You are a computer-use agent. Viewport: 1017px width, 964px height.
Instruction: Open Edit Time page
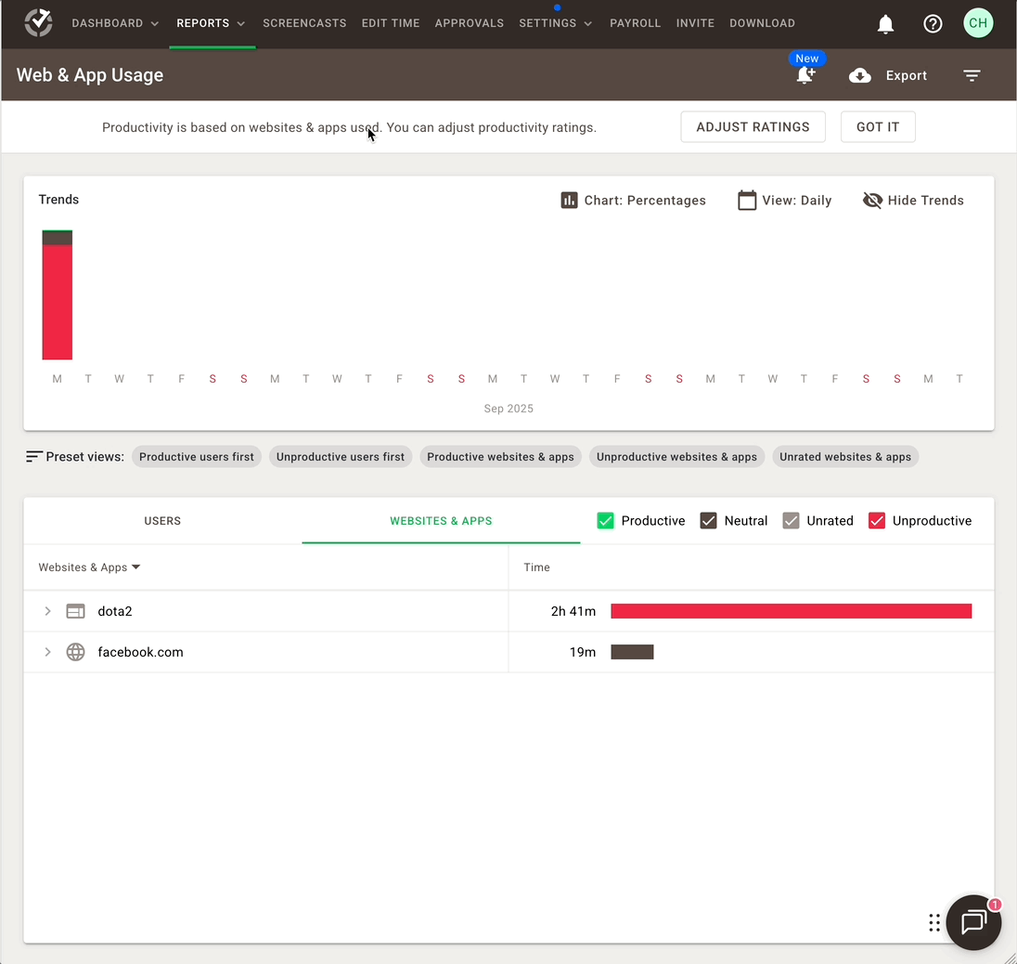pyautogui.click(x=391, y=23)
